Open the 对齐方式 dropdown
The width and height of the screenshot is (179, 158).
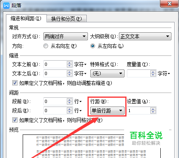pos(66,36)
